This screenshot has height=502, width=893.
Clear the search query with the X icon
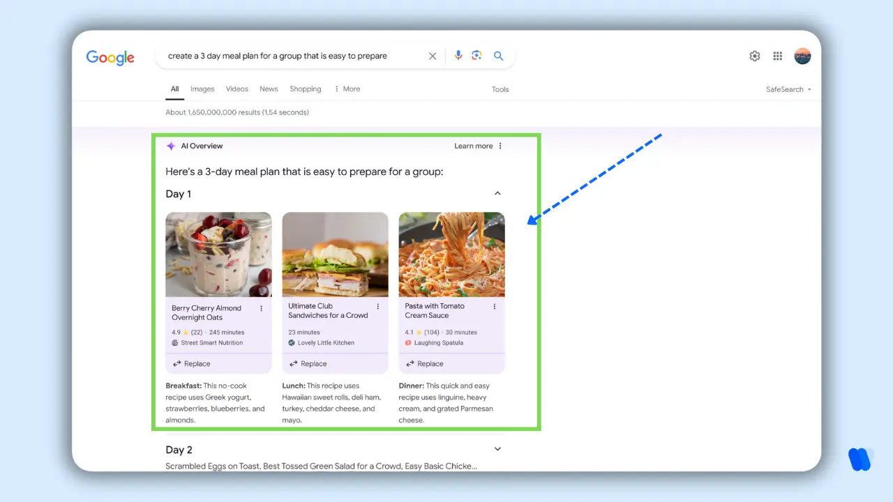click(432, 56)
